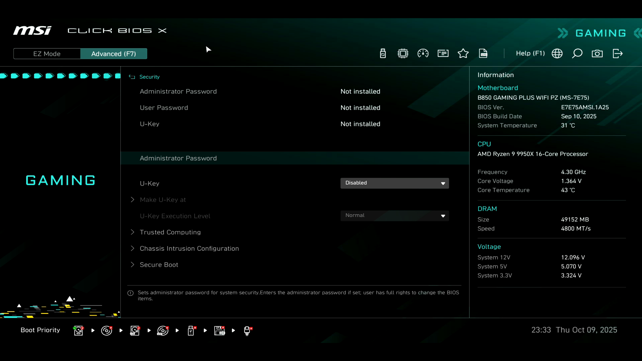Image resolution: width=642 pixels, height=361 pixels.
Task: Switch to Advanced (F7) mode
Action: [x=114, y=54]
